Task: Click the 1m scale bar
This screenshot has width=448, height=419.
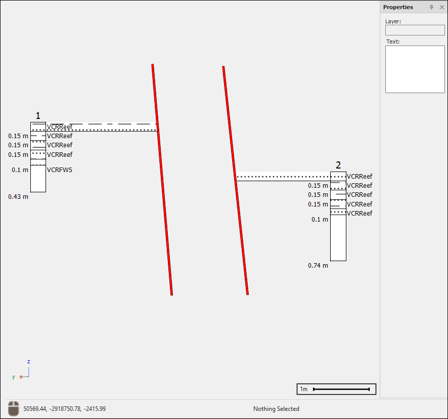Action: (336, 389)
